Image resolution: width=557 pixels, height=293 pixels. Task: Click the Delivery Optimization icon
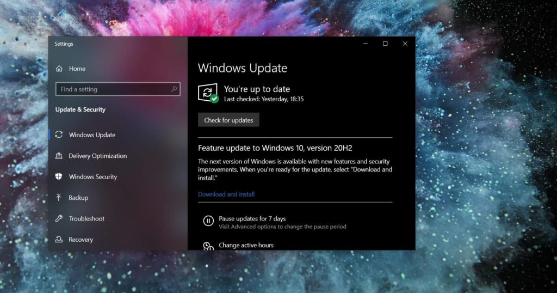pyautogui.click(x=59, y=155)
